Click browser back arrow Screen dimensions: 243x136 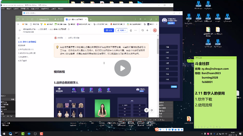[23, 19]
